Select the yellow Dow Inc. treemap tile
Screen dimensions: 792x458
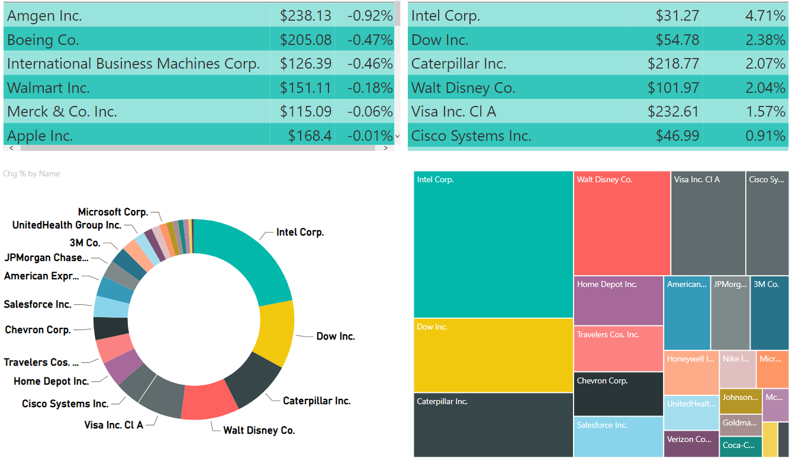tap(493, 356)
